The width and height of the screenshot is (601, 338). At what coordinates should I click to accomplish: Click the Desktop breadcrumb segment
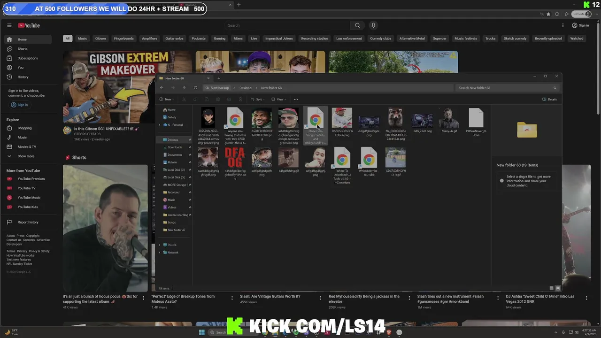click(246, 88)
